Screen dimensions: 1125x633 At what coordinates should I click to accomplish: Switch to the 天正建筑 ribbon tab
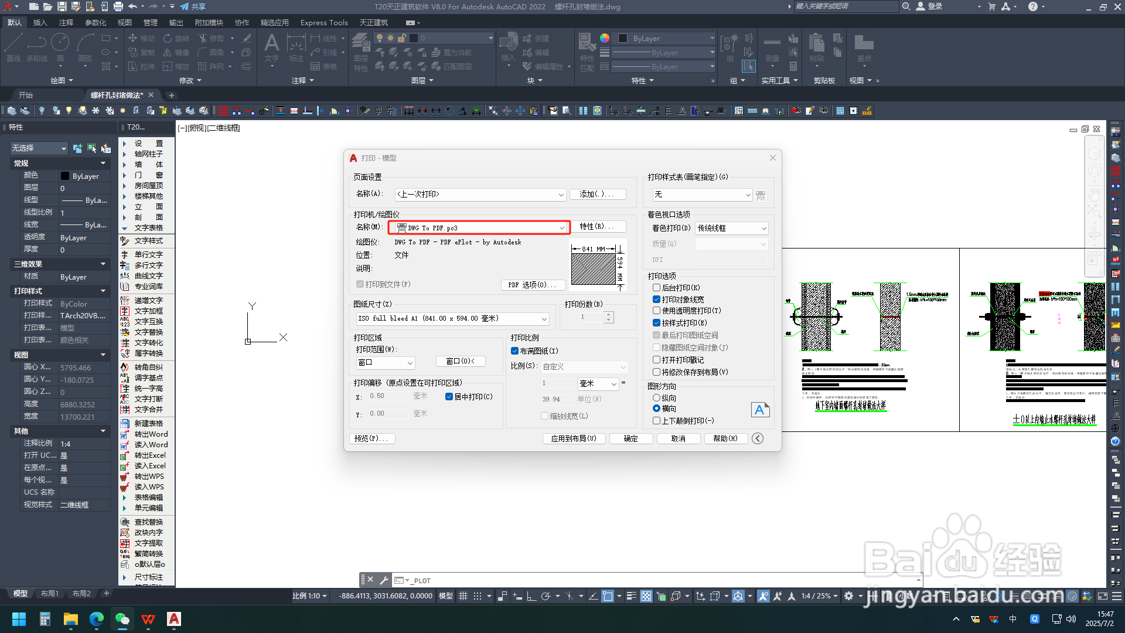[374, 22]
